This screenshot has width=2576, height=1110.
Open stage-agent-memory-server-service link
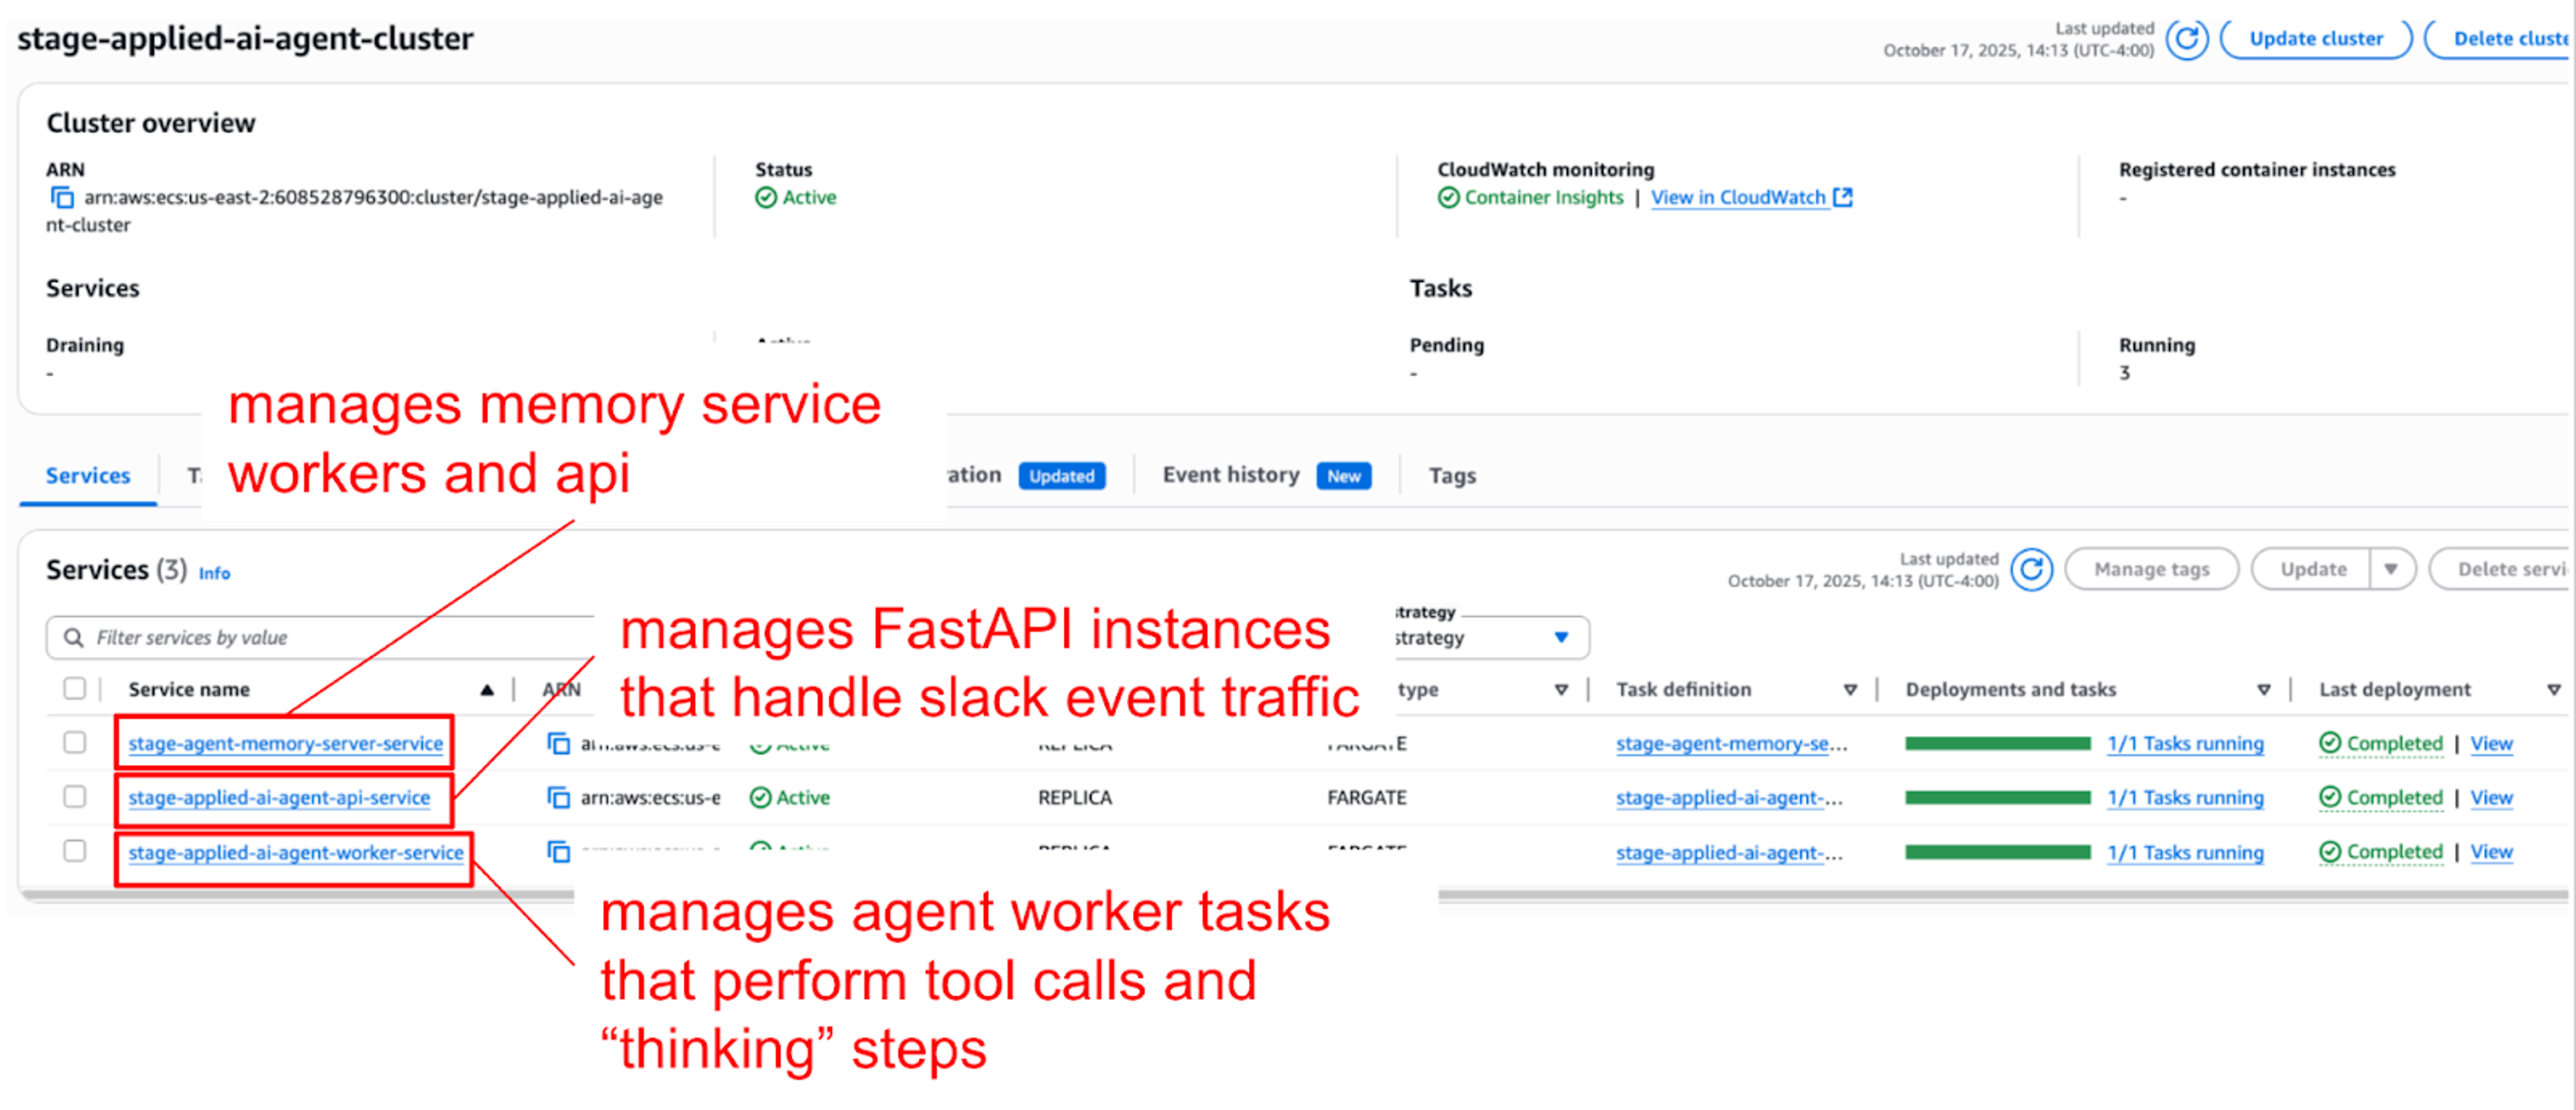tap(285, 743)
